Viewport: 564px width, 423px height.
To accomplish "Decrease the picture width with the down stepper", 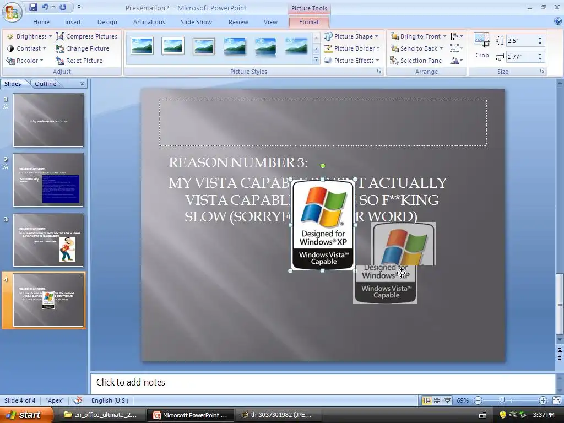I will click(x=540, y=59).
